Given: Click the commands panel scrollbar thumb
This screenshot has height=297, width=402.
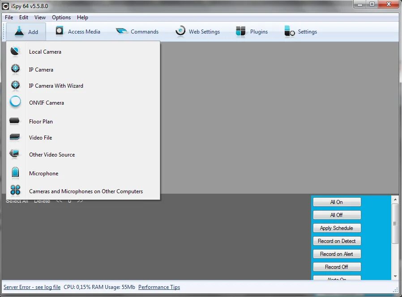Looking at the screenshot, I should (395, 224).
